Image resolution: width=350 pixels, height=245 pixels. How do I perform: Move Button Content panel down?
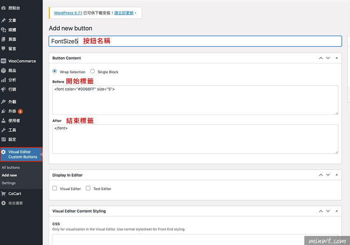pos(328,58)
